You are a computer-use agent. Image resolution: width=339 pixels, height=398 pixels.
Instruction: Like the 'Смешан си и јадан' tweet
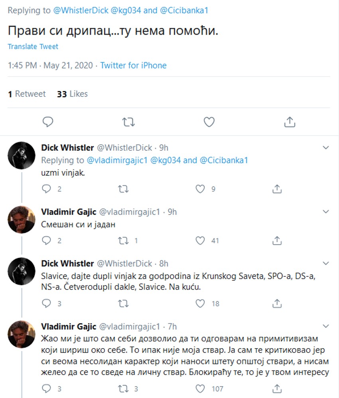click(200, 240)
